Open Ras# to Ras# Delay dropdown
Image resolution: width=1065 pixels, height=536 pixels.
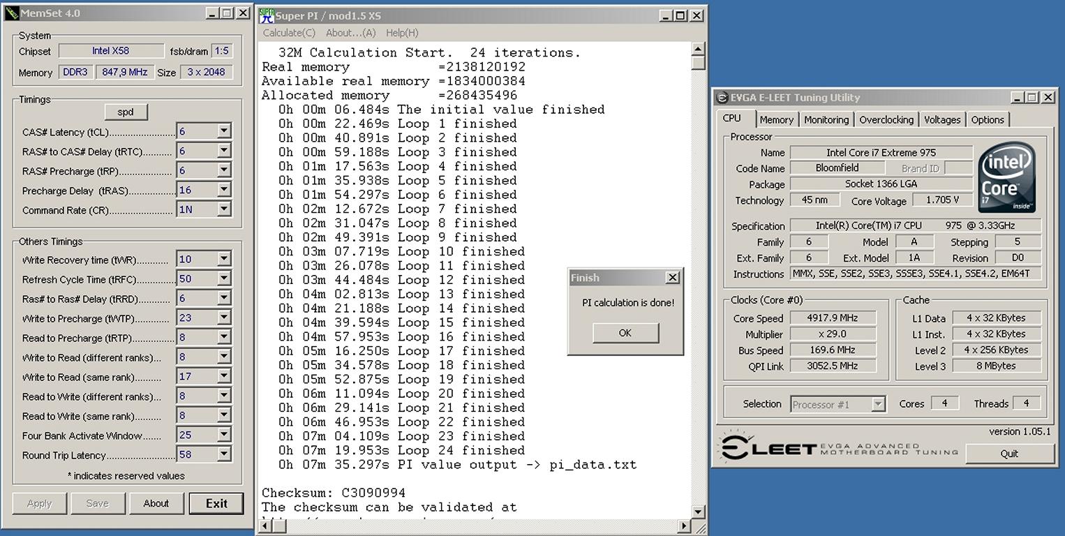pyautogui.click(x=223, y=298)
